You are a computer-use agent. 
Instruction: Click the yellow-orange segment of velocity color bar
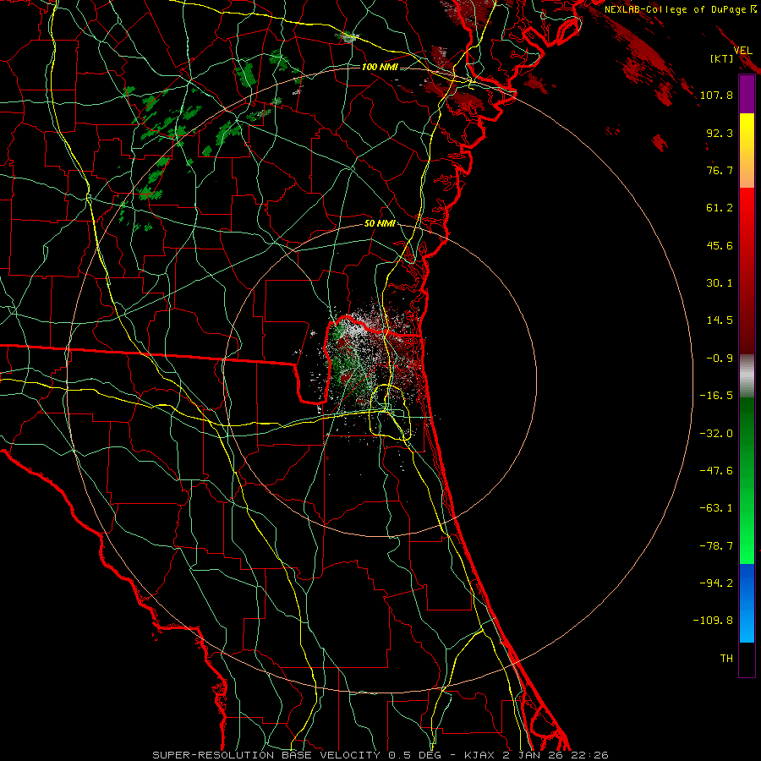click(x=747, y=151)
